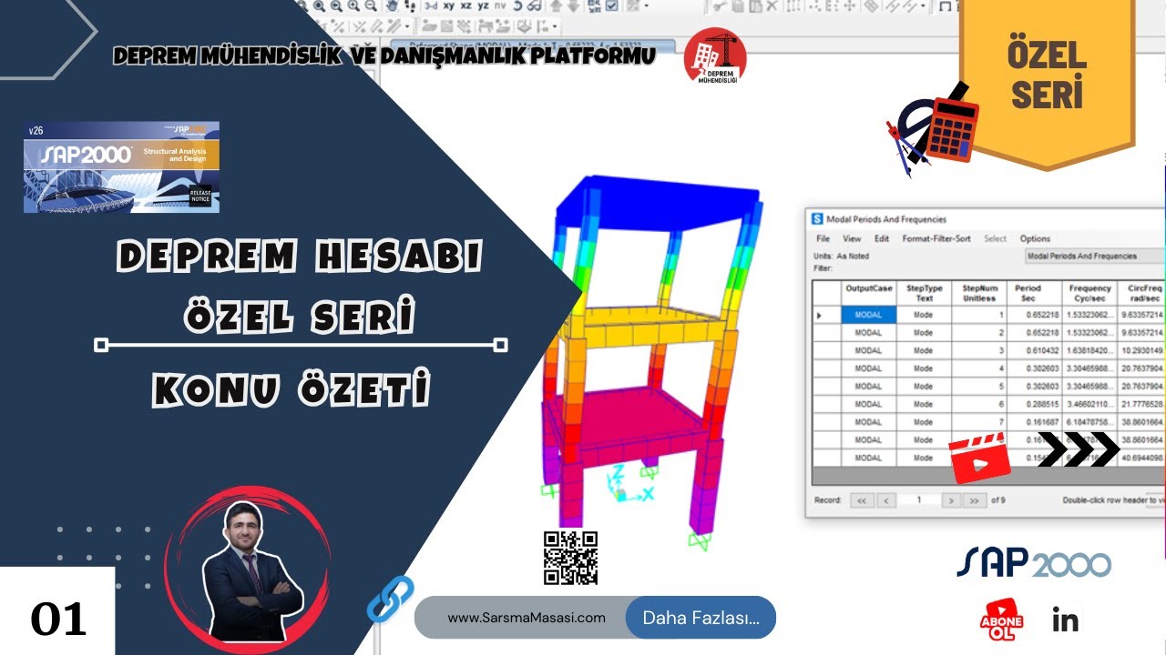Click the StepNum Unitless column header

point(979,293)
